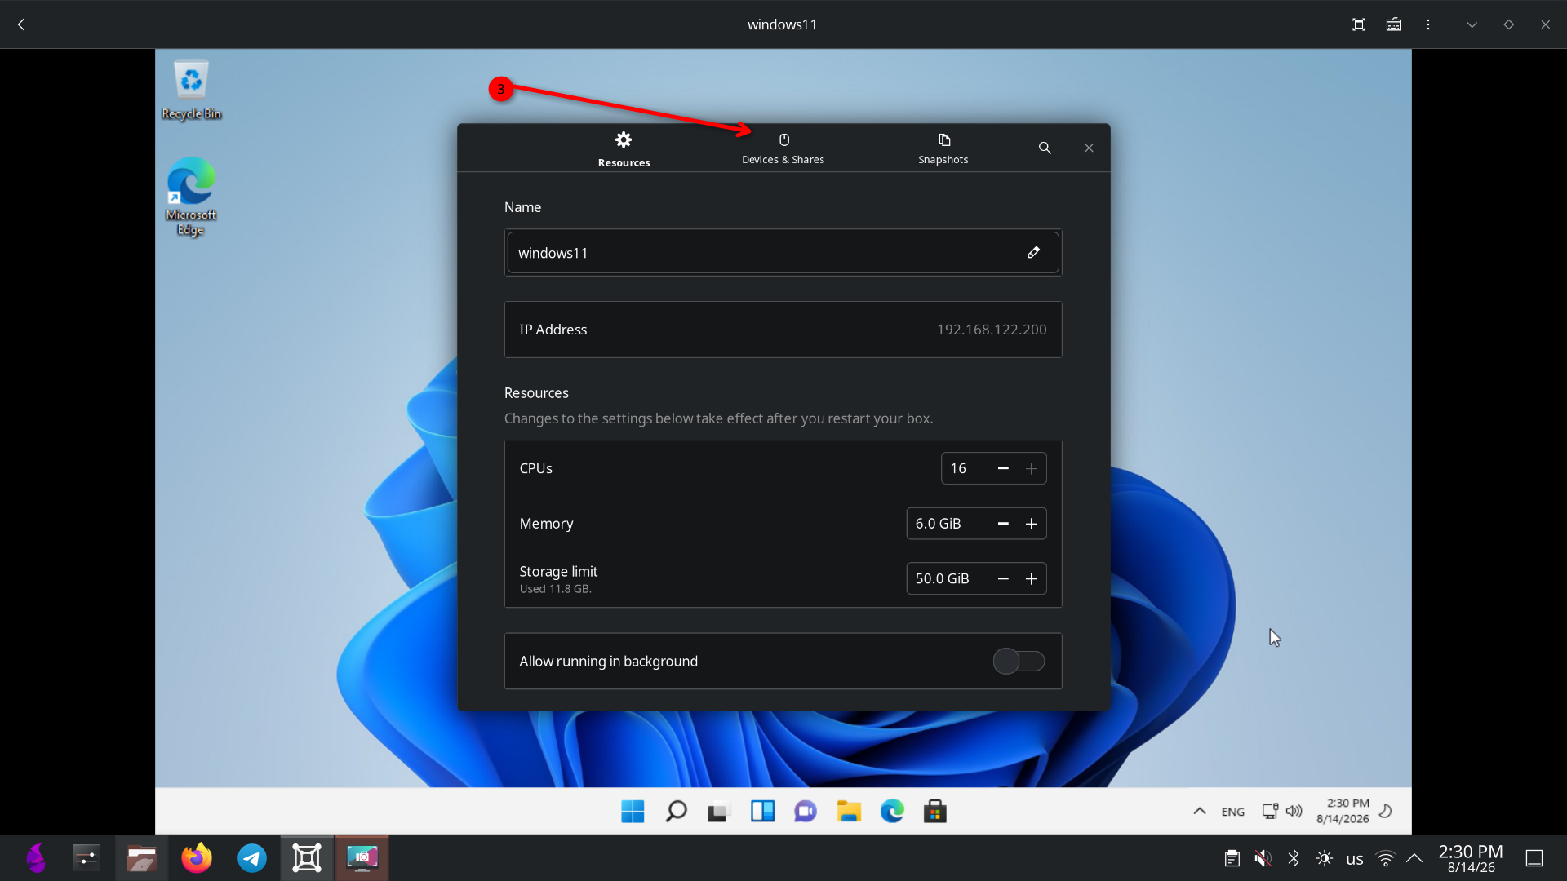
Task: Click ENG language indicator in Windows tray
Action: tap(1233, 812)
